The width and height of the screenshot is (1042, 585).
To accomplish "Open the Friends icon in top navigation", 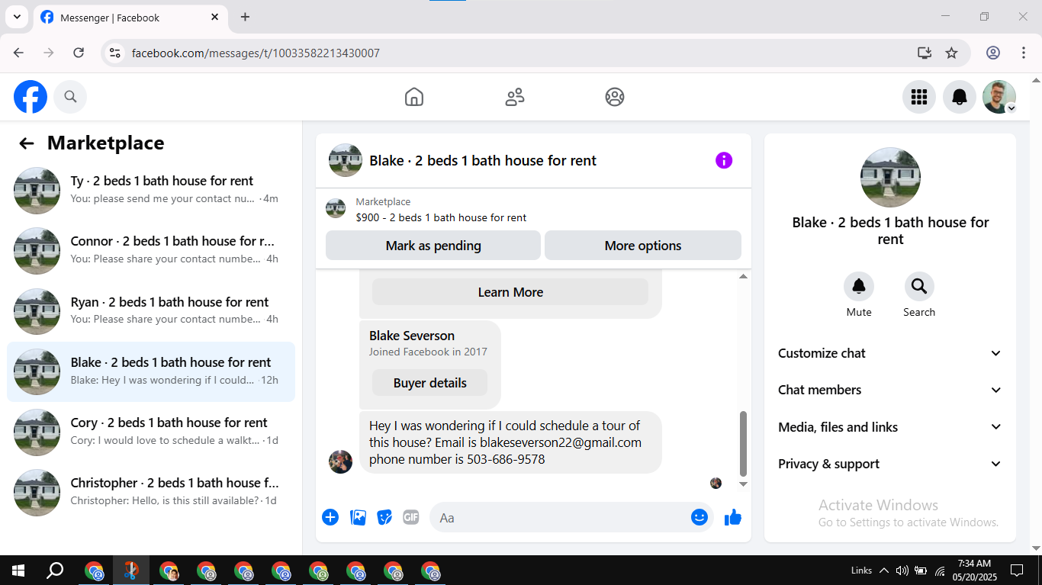I will tap(515, 97).
